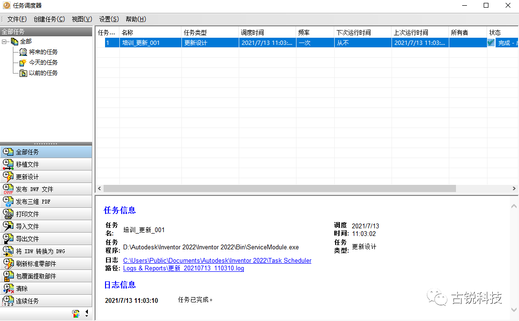
Task: Click the Publish DWF files (发布 DWF 文件) icon
Action: 8,189
